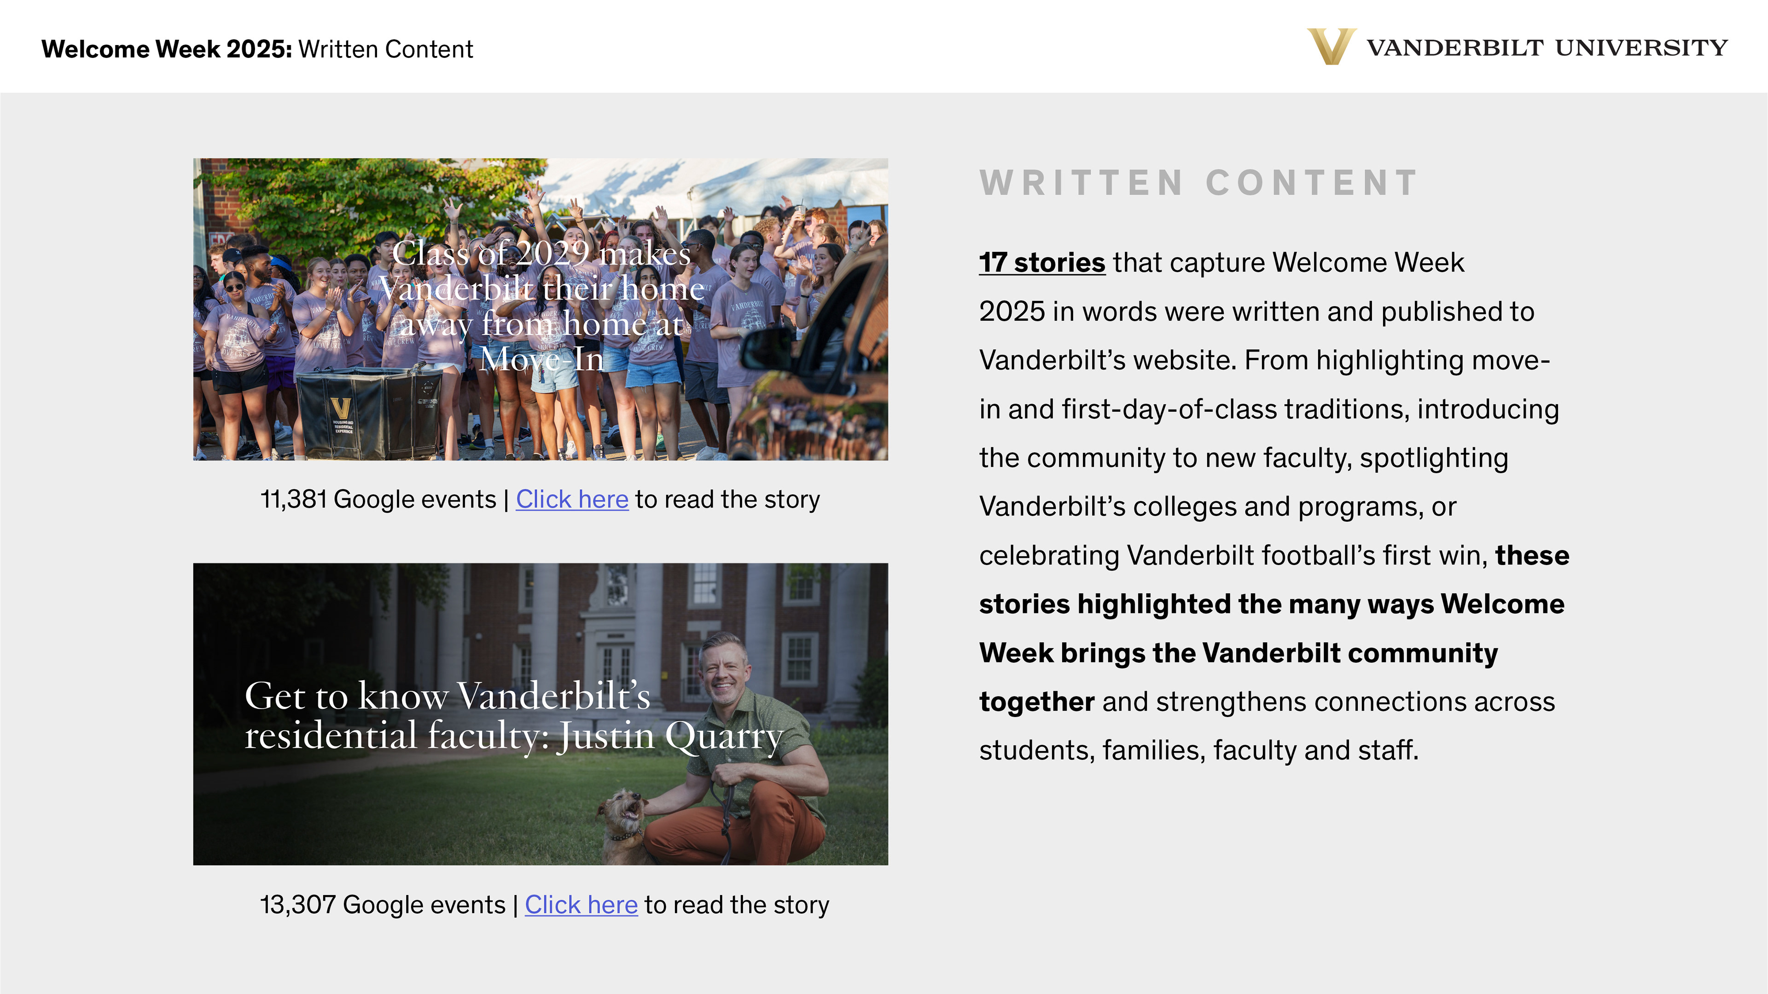Open the Click here link beside 11,381 events
Viewport: 1768px width, 994px height.
572,499
